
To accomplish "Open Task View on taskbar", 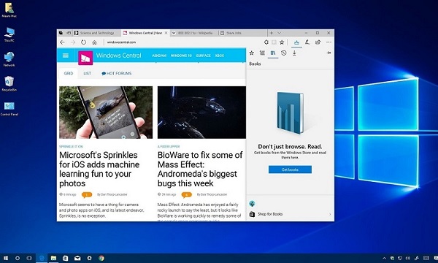I will tap(29, 258).
